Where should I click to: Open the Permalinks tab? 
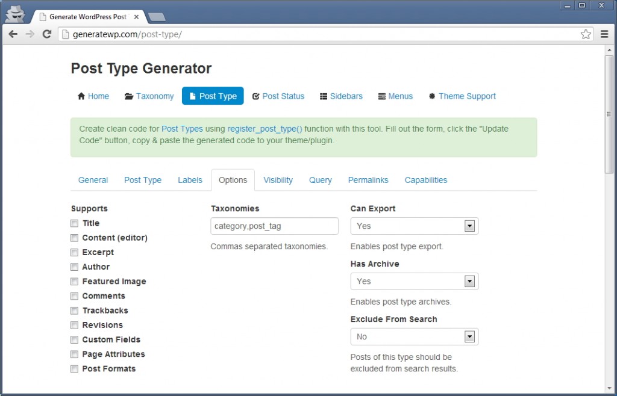368,180
